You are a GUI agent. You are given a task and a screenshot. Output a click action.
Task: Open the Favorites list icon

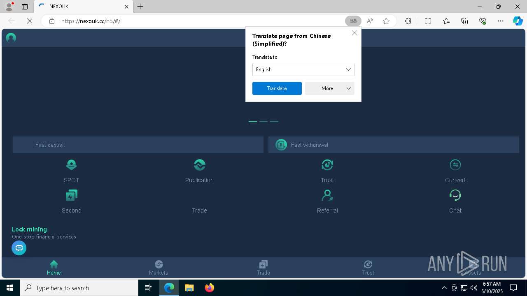pyautogui.click(x=446, y=21)
